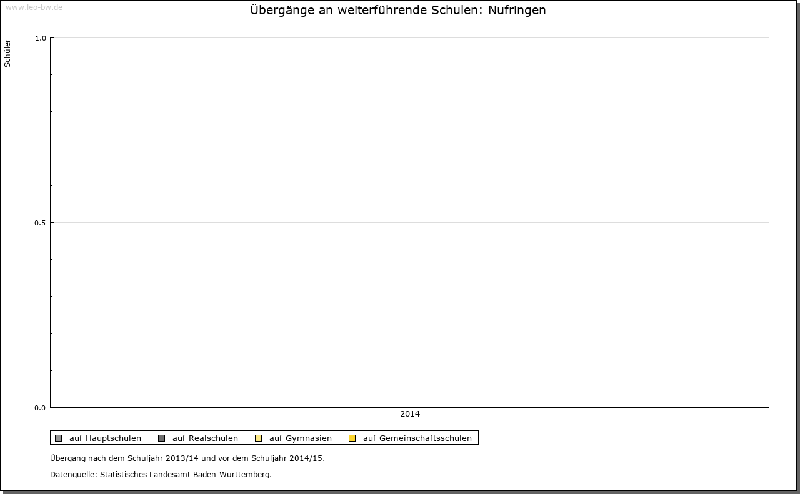Screen dimensions: 800x494
Task: Click the 'auf Hauptschulen' legend label
Action: click(105, 438)
